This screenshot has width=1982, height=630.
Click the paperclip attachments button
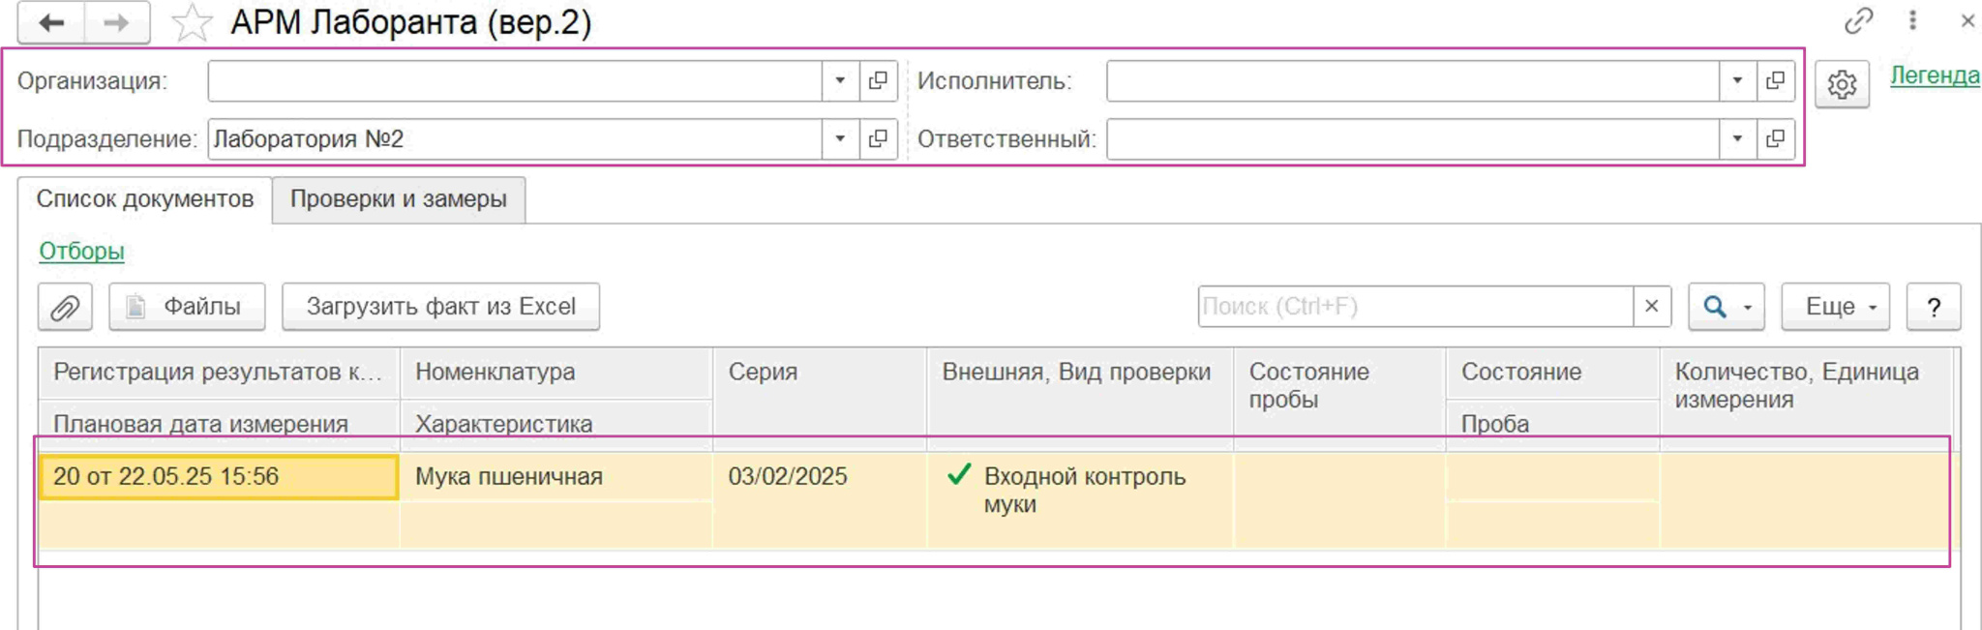point(65,308)
